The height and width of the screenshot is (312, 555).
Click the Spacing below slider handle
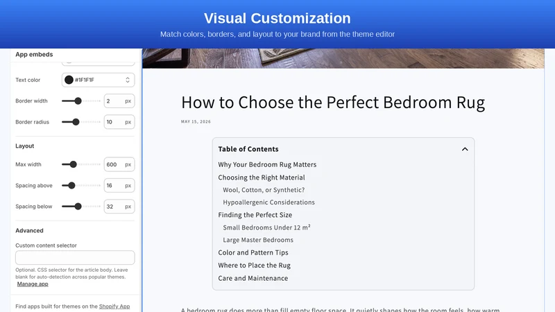pos(78,207)
